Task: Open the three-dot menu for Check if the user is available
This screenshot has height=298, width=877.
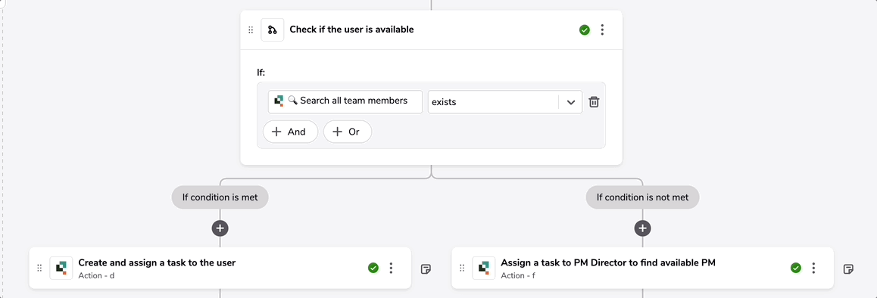Action: point(602,29)
